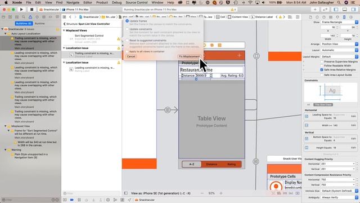
Task: Collapse the Warning issue group
Action: (x=6, y=150)
